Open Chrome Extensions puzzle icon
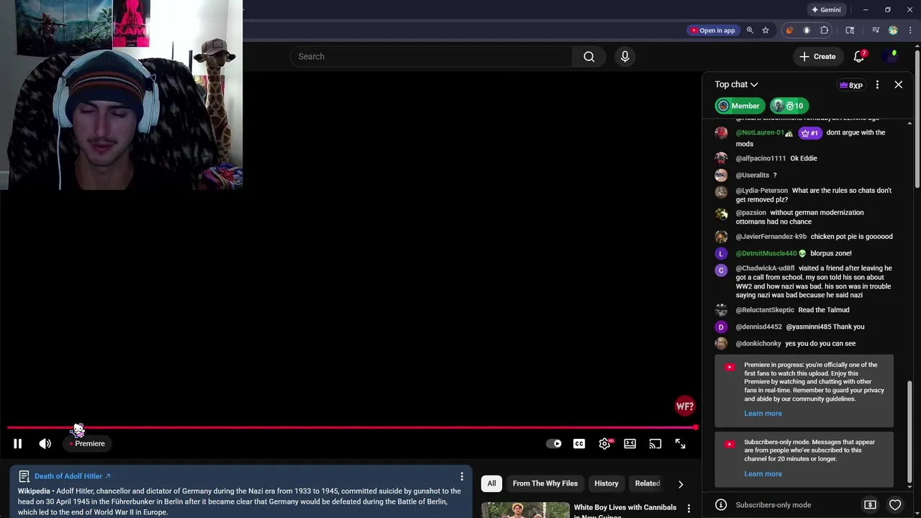The height and width of the screenshot is (518, 921). (x=825, y=30)
